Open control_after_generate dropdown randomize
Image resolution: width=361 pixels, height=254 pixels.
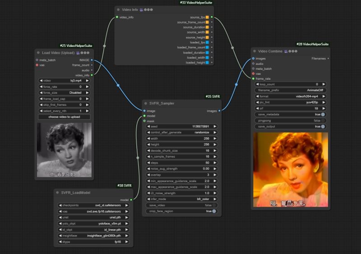[x=182, y=132]
